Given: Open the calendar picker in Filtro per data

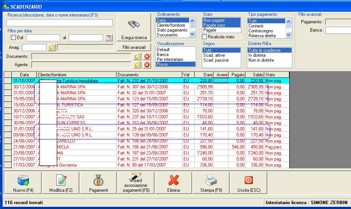Looking at the screenshot, I should click(109, 38).
